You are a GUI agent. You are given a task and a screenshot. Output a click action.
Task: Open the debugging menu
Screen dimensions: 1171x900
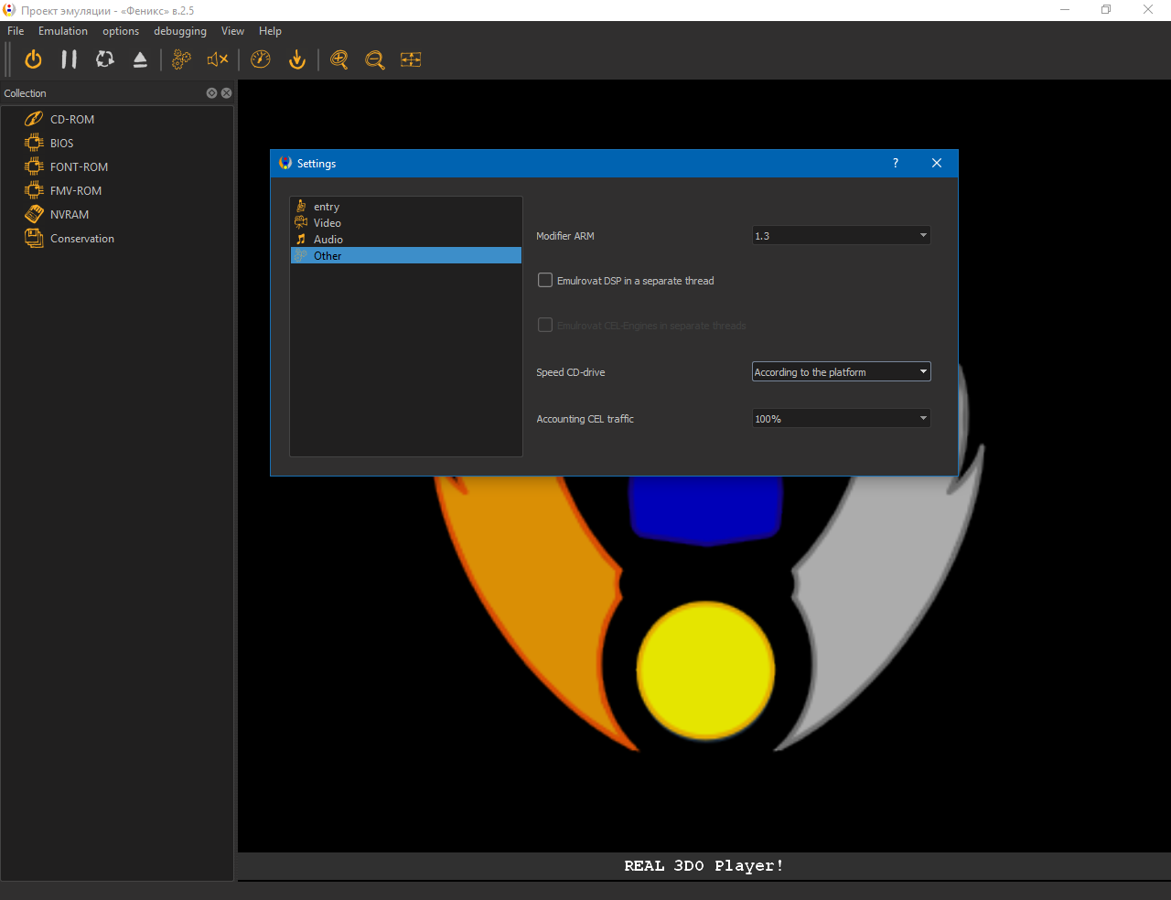[180, 31]
